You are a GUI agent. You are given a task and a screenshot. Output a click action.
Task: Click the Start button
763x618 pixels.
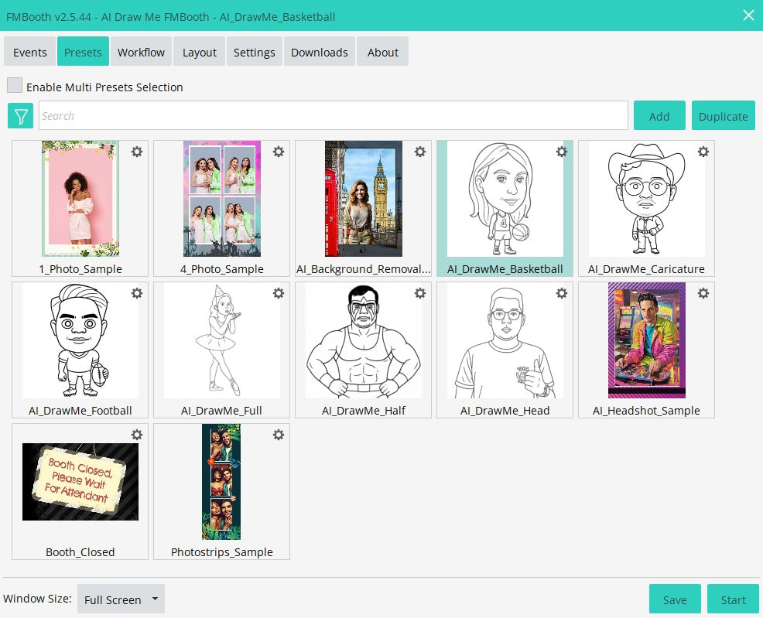[733, 599]
